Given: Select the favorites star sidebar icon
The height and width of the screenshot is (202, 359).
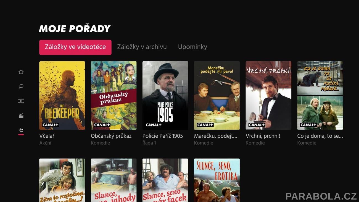Looking at the screenshot, I should (x=21, y=130).
